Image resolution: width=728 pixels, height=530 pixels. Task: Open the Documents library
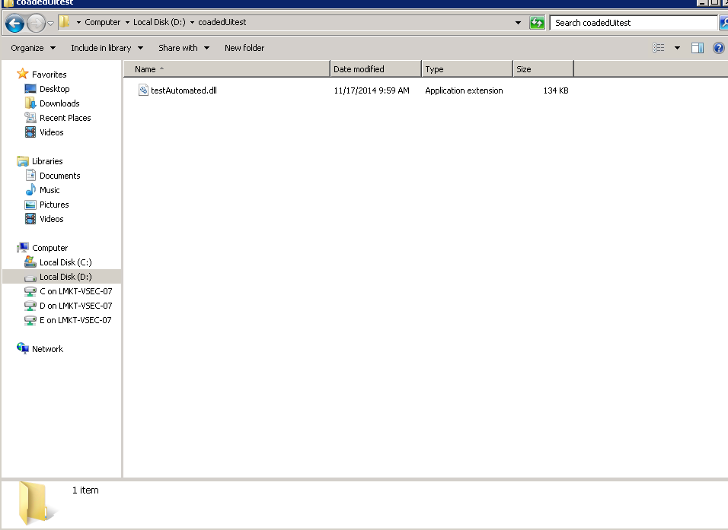(60, 176)
